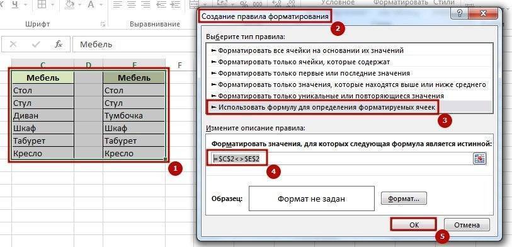Select cell Кресло in column E
Image resolution: width=512 pixels, height=247 pixels.
click(x=134, y=153)
